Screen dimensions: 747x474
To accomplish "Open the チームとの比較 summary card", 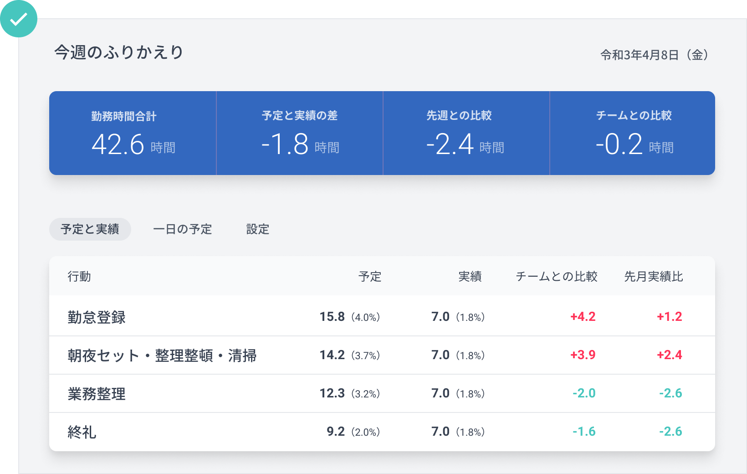I will tap(633, 133).
